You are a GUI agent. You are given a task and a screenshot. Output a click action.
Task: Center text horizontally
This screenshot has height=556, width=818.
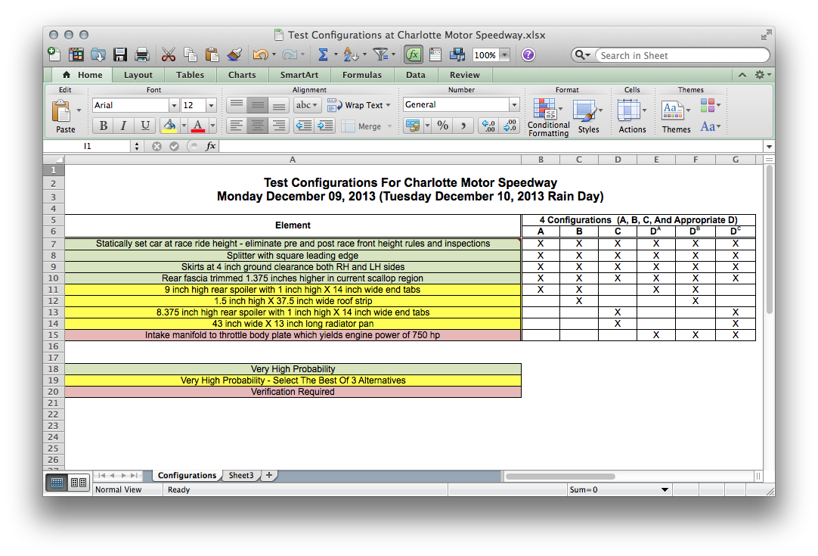(257, 126)
